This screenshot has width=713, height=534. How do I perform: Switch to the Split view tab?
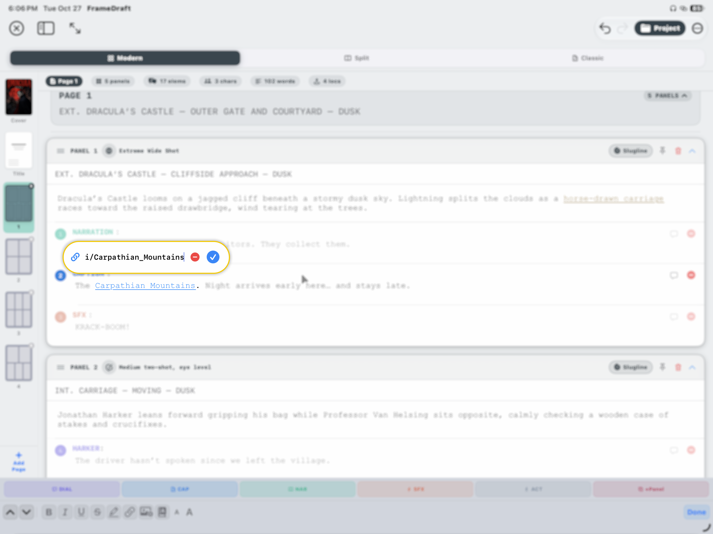tap(356, 58)
